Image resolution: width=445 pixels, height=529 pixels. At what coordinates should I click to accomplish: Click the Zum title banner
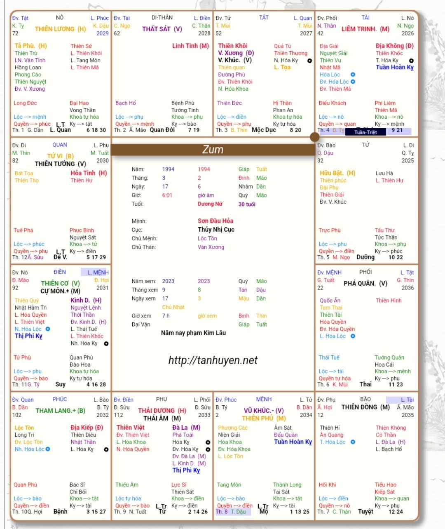(213, 150)
